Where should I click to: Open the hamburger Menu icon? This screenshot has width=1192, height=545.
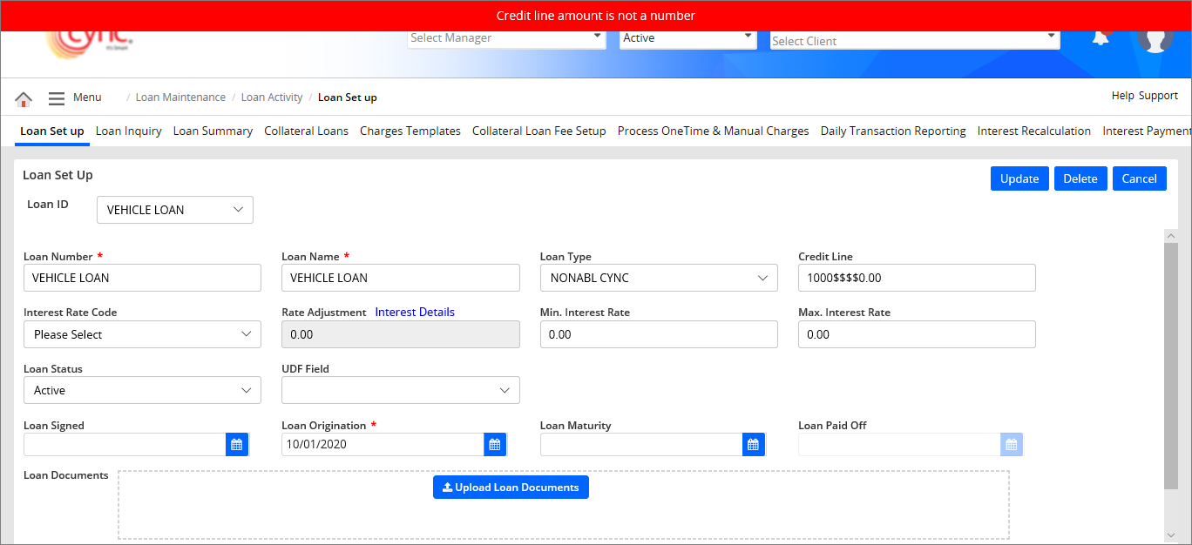(57, 98)
